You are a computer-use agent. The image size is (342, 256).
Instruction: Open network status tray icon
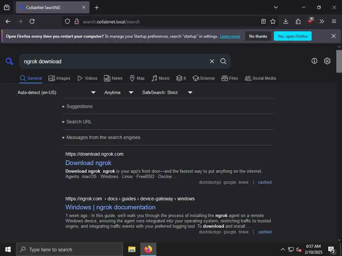(291, 249)
